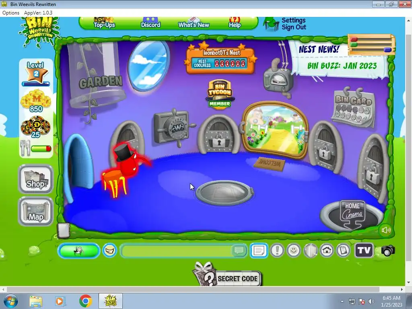The width and height of the screenshot is (412, 309).
Task: Open the garden view picture window
Action: [x=275, y=131]
